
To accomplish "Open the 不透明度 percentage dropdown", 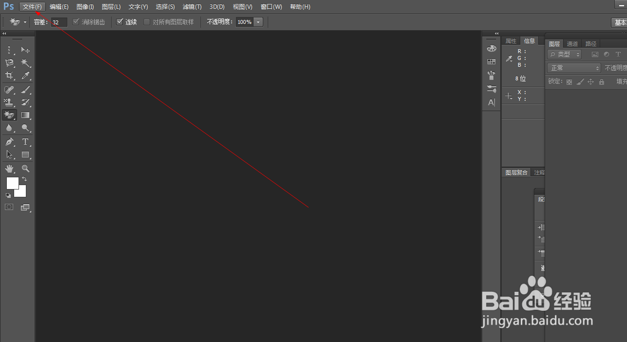I will point(258,21).
